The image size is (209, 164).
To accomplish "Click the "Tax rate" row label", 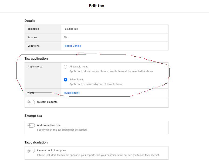I will pos(32,37).
